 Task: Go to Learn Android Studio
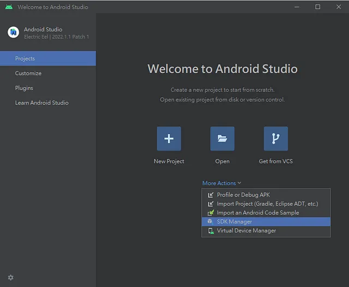(48, 103)
